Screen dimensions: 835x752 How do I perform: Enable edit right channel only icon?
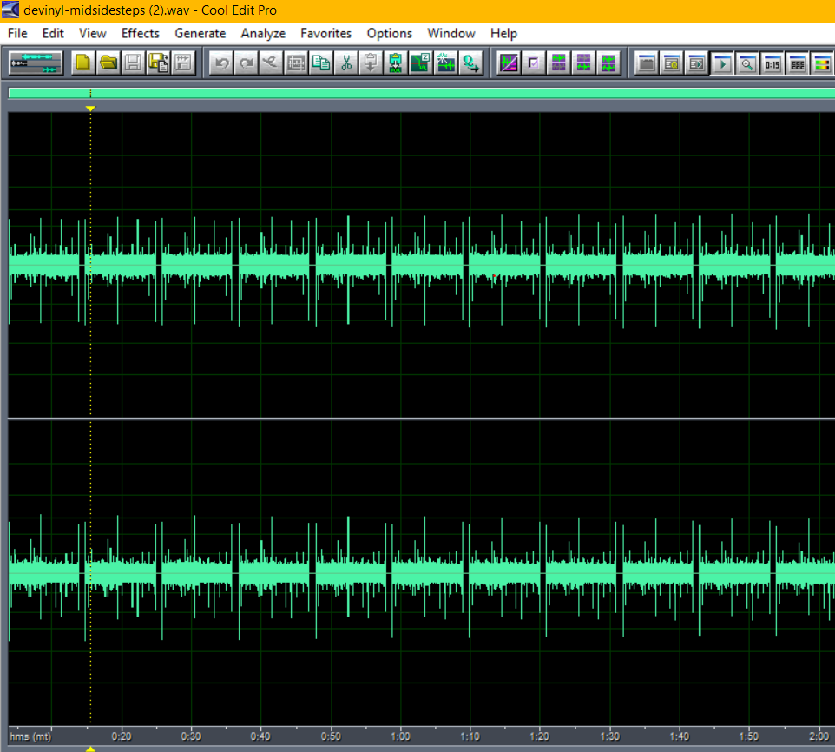click(x=583, y=63)
